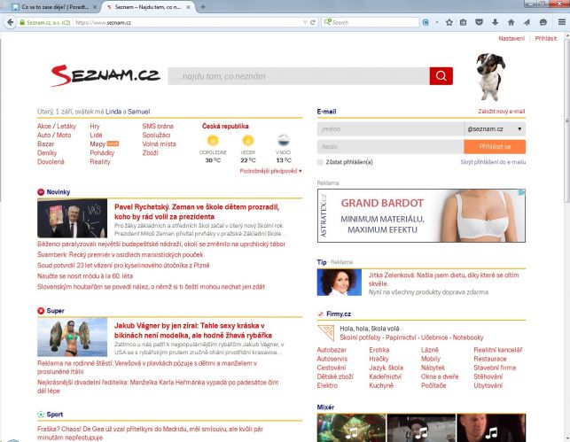Click the Seznam.cz logo
This screenshot has height=442, width=570.
[x=105, y=75]
